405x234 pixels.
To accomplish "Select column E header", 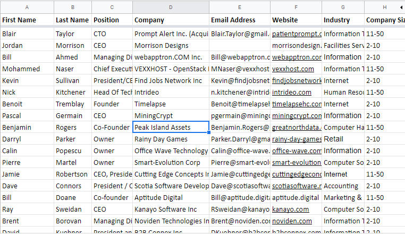I will point(240,7).
